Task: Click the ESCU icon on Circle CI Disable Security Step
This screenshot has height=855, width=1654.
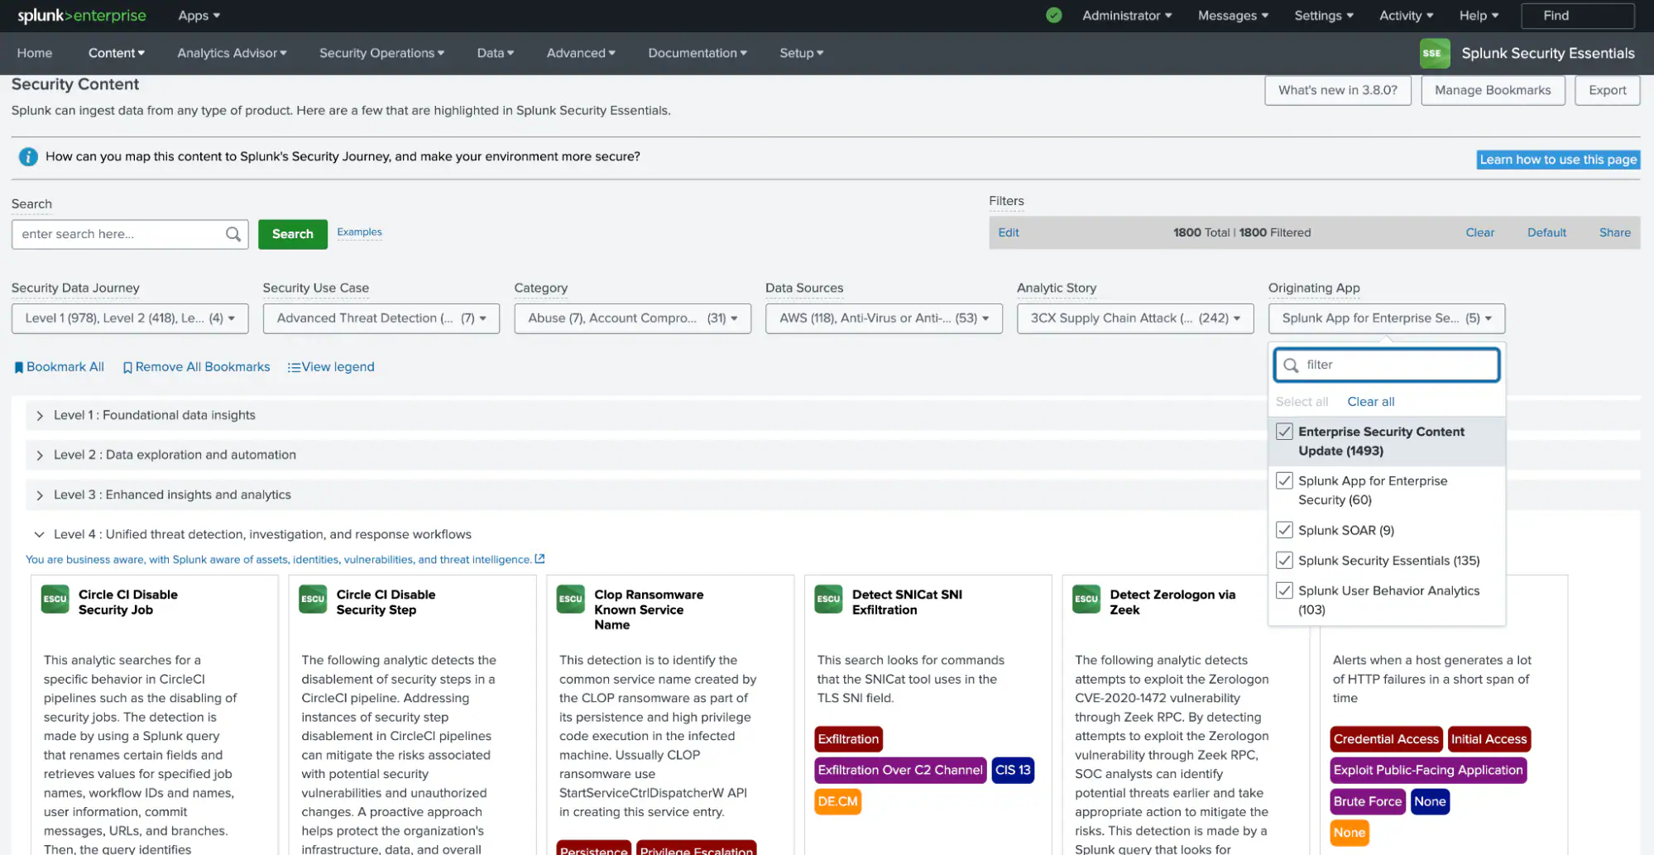Action: (313, 599)
